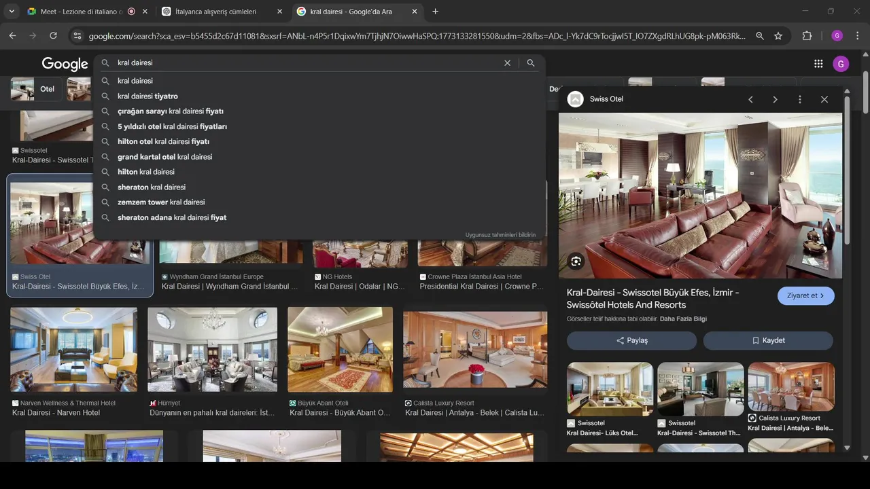
Task: Open the large Swiss Otel preview image
Action: [700, 196]
